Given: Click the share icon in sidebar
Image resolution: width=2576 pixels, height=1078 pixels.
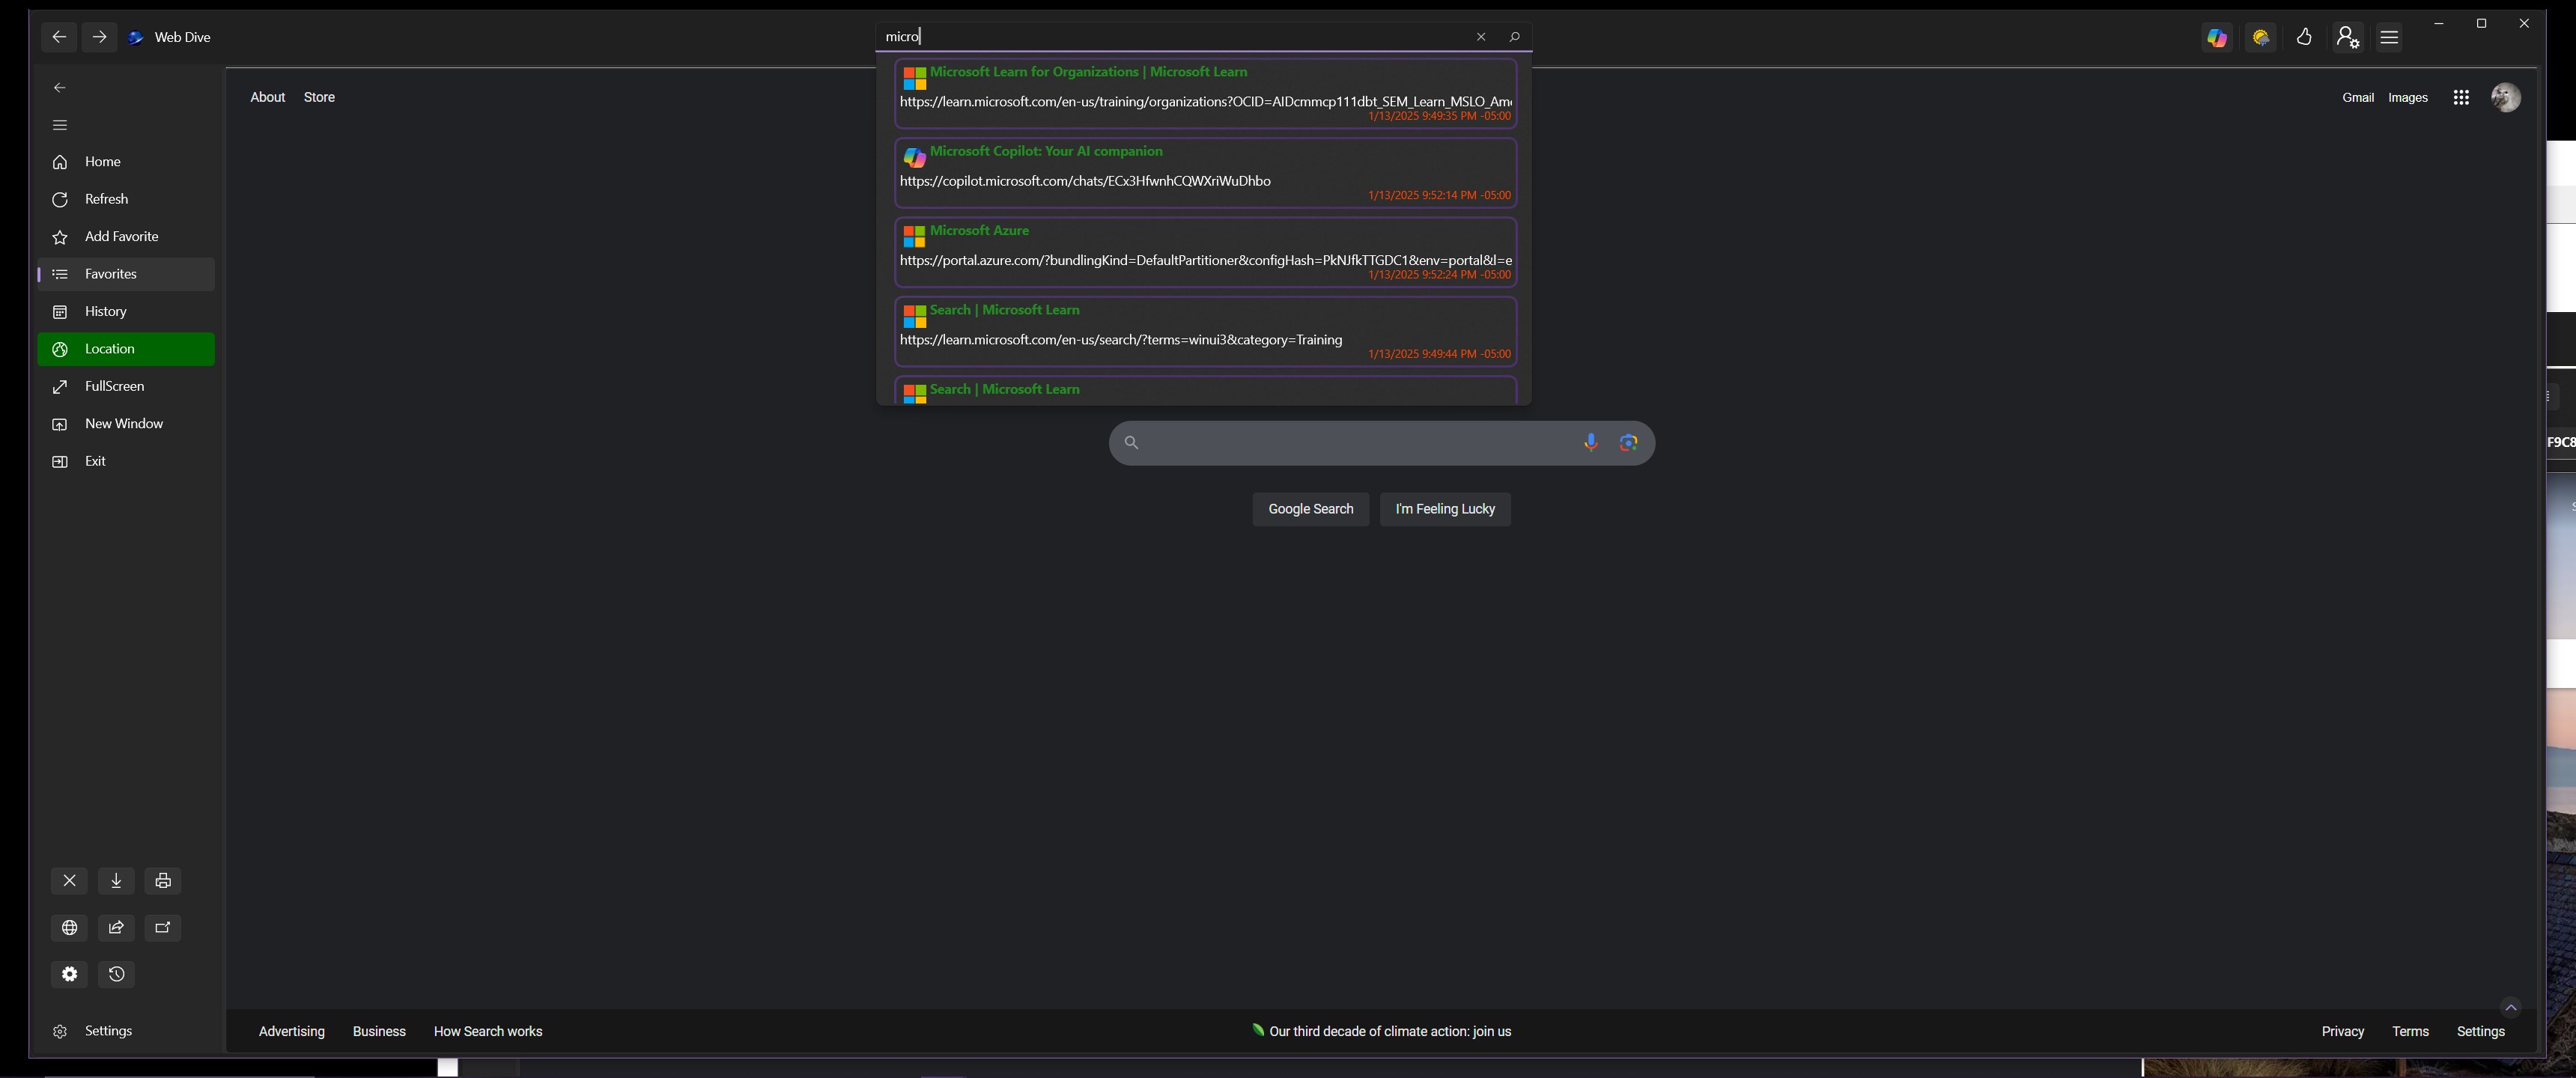Looking at the screenshot, I should tap(116, 927).
